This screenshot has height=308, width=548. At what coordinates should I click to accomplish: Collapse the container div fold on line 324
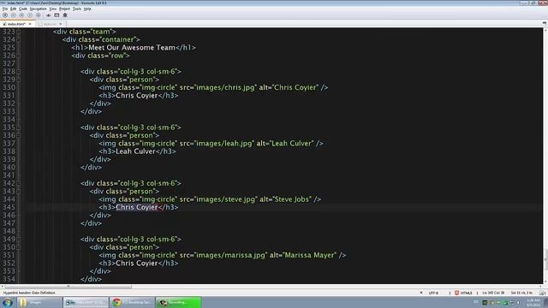19,40
